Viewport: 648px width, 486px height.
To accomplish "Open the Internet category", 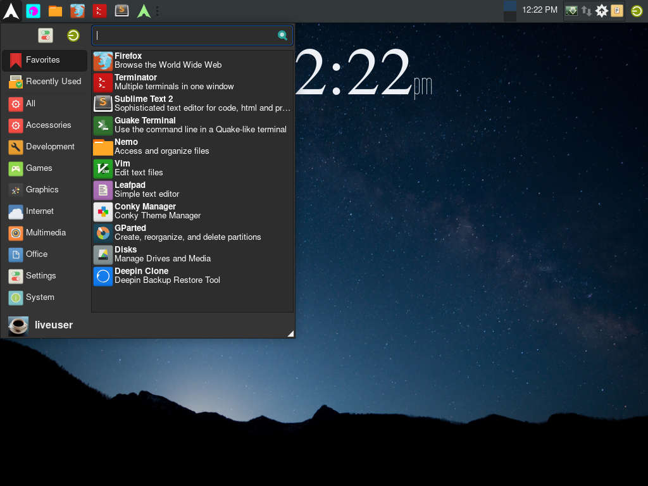I will pyautogui.click(x=39, y=211).
